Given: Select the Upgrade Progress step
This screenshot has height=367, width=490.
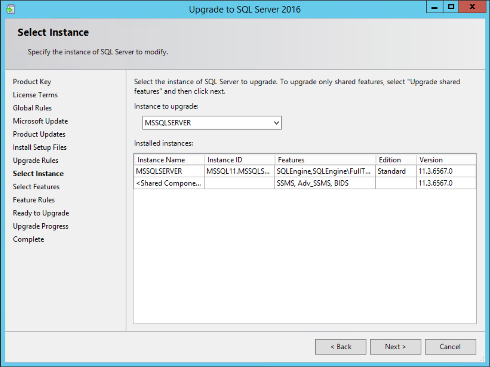Looking at the screenshot, I should [x=41, y=226].
